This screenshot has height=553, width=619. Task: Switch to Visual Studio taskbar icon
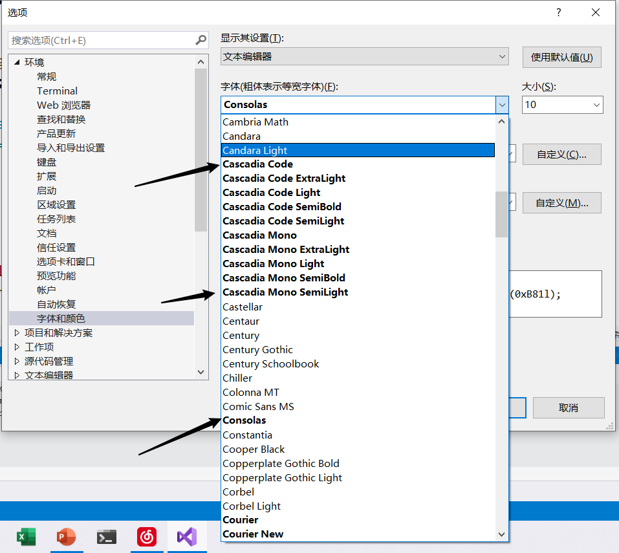click(x=187, y=537)
